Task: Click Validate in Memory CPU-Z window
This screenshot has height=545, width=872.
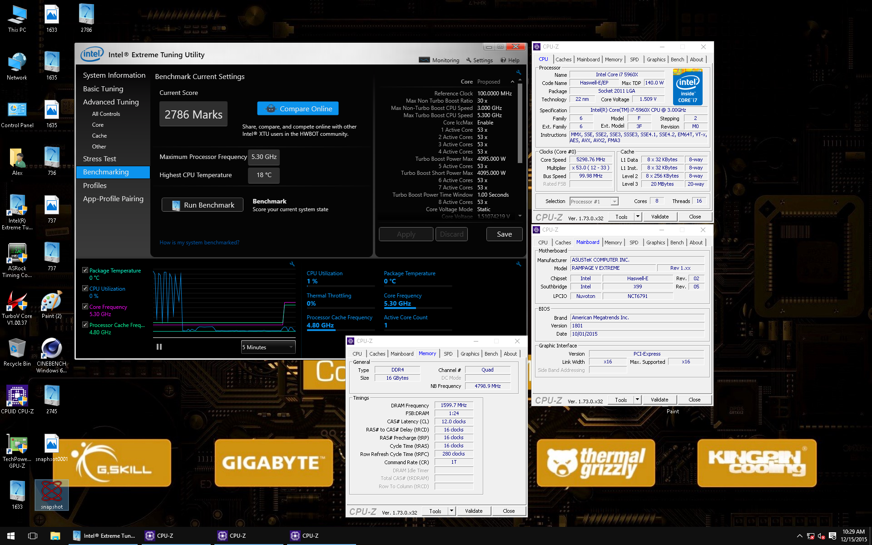Action: point(473,511)
